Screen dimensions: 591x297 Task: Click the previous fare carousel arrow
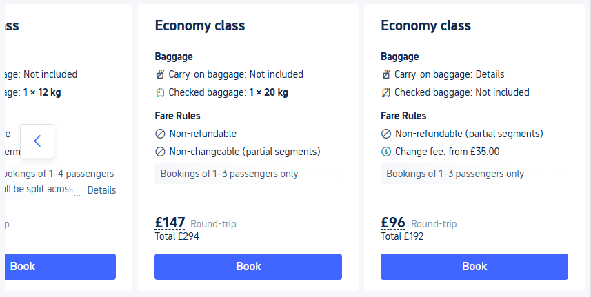coord(37,141)
